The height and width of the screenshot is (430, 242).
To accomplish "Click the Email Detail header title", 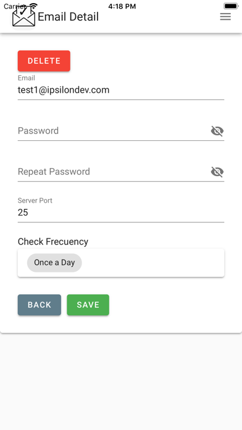I will (68, 17).
